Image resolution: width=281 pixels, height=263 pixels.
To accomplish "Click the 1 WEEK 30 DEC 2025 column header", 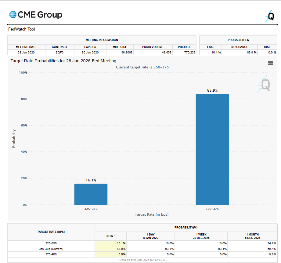I will pos(201,236).
